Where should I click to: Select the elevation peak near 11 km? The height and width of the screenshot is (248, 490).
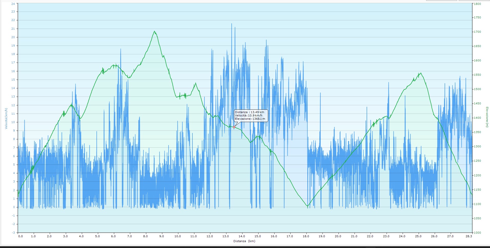[195, 83]
